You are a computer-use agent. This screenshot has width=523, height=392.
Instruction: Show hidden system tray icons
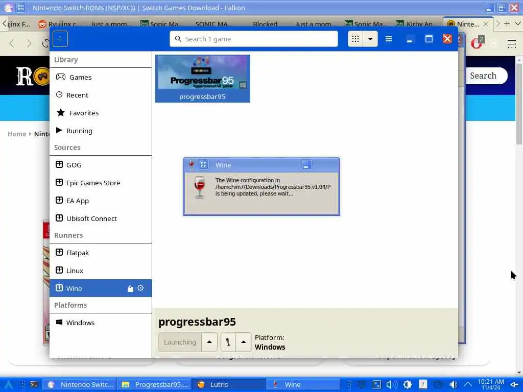click(x=468, y=385)
